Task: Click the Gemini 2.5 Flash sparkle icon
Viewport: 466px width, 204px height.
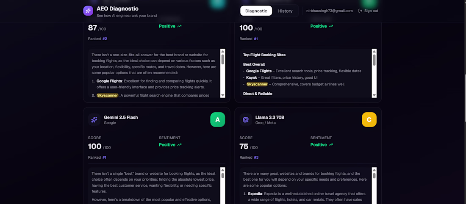Action: click(94, 120)
